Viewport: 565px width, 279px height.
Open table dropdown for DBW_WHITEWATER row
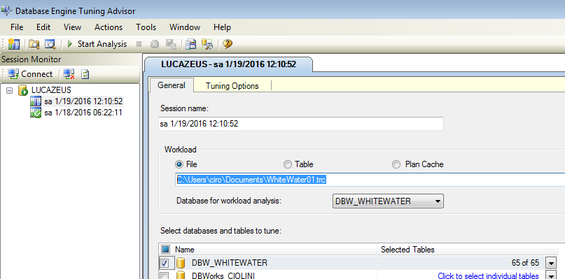[x=551, y=263]
